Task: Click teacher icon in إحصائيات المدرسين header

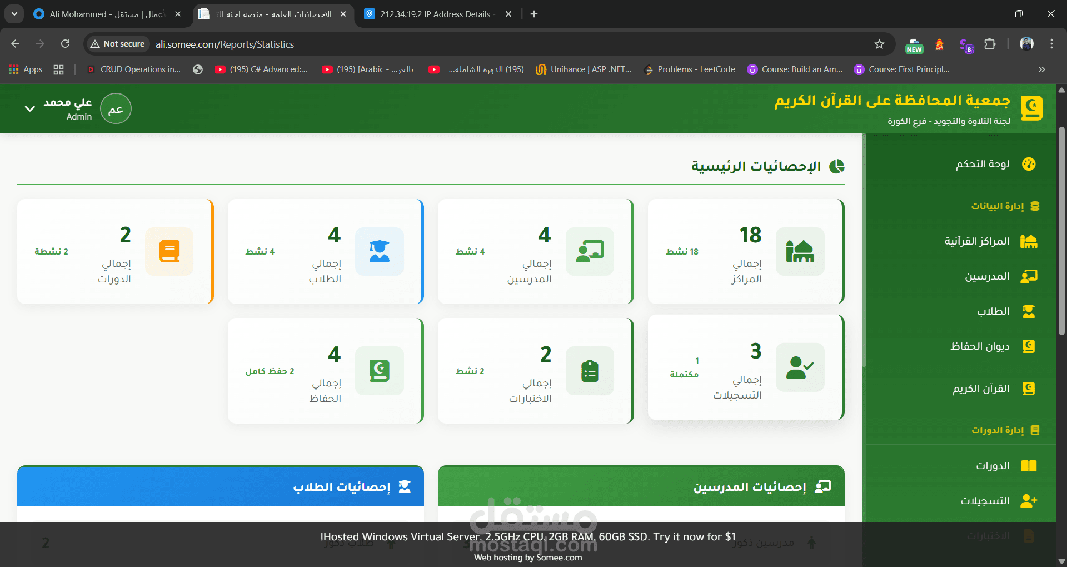Action: (823, 487)
